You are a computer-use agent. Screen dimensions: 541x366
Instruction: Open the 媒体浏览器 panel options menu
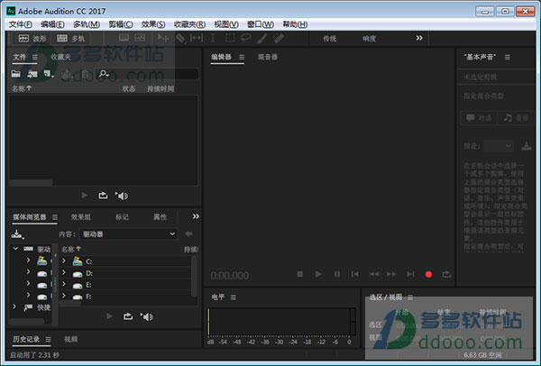pyautogui.click(x=55, y=217)
